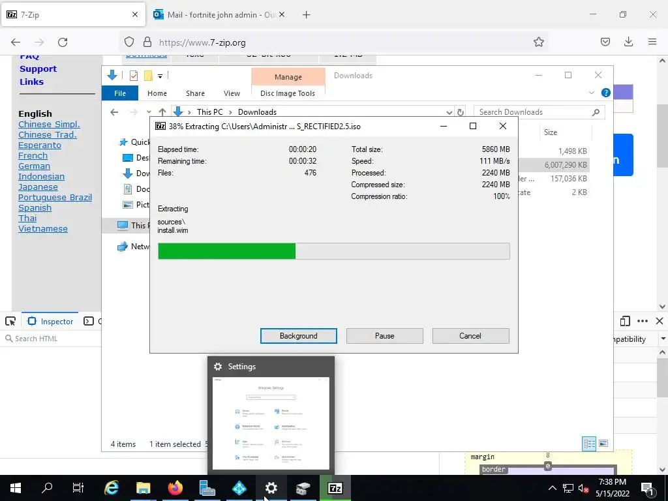Click the Search HTML field
Screen dimensions: 668x501
tap(51, 339)
